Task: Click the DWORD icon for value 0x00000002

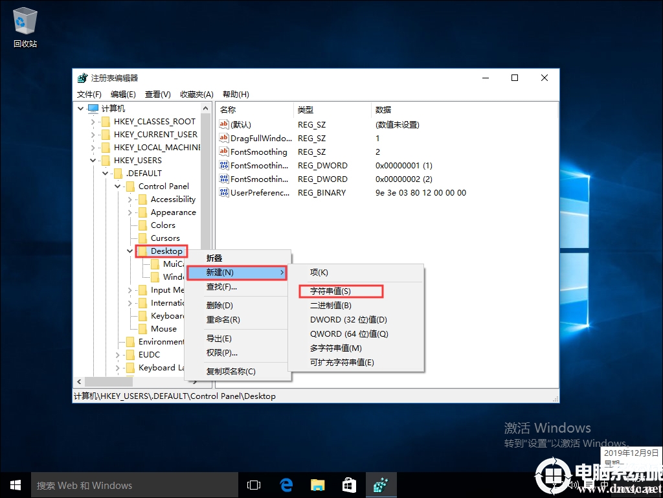Action: click(223, 179)
